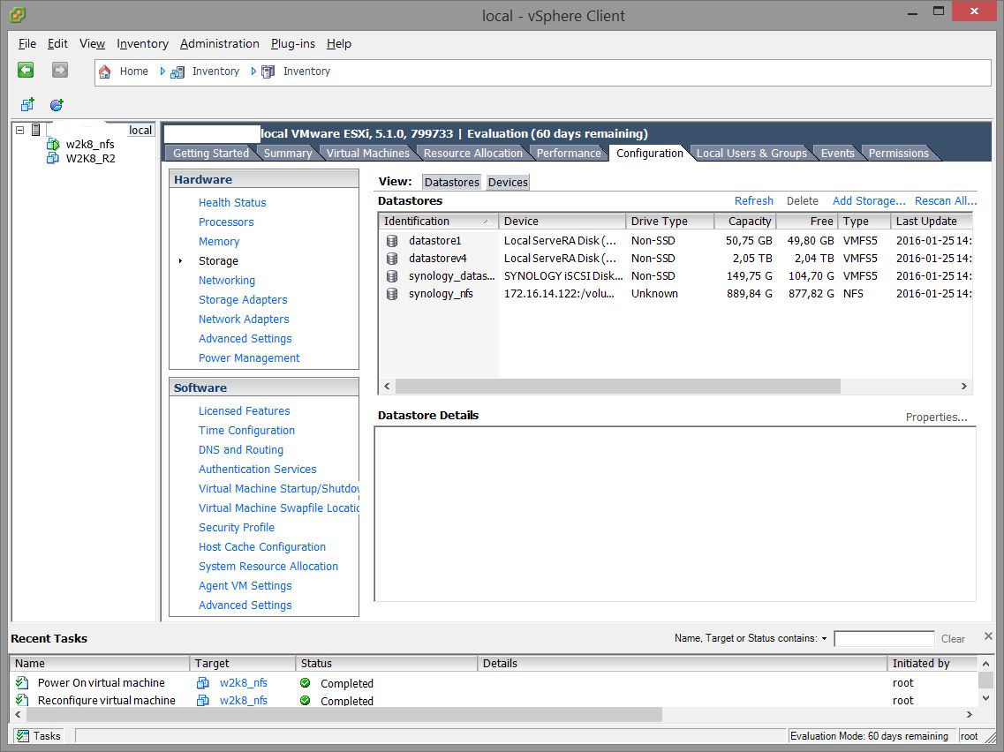The width and height of the screenshot is (1004, 752).
Task: Click the gray forward navigation arrow
Action: point(59,70)
